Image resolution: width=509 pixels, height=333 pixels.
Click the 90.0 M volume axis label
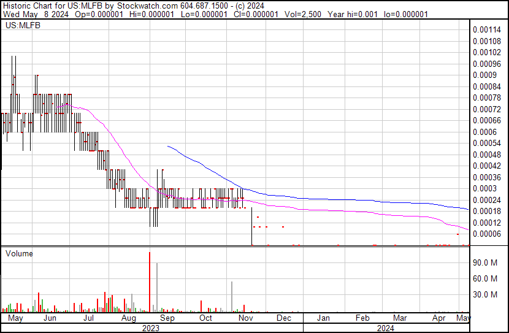tap(485, 262)
